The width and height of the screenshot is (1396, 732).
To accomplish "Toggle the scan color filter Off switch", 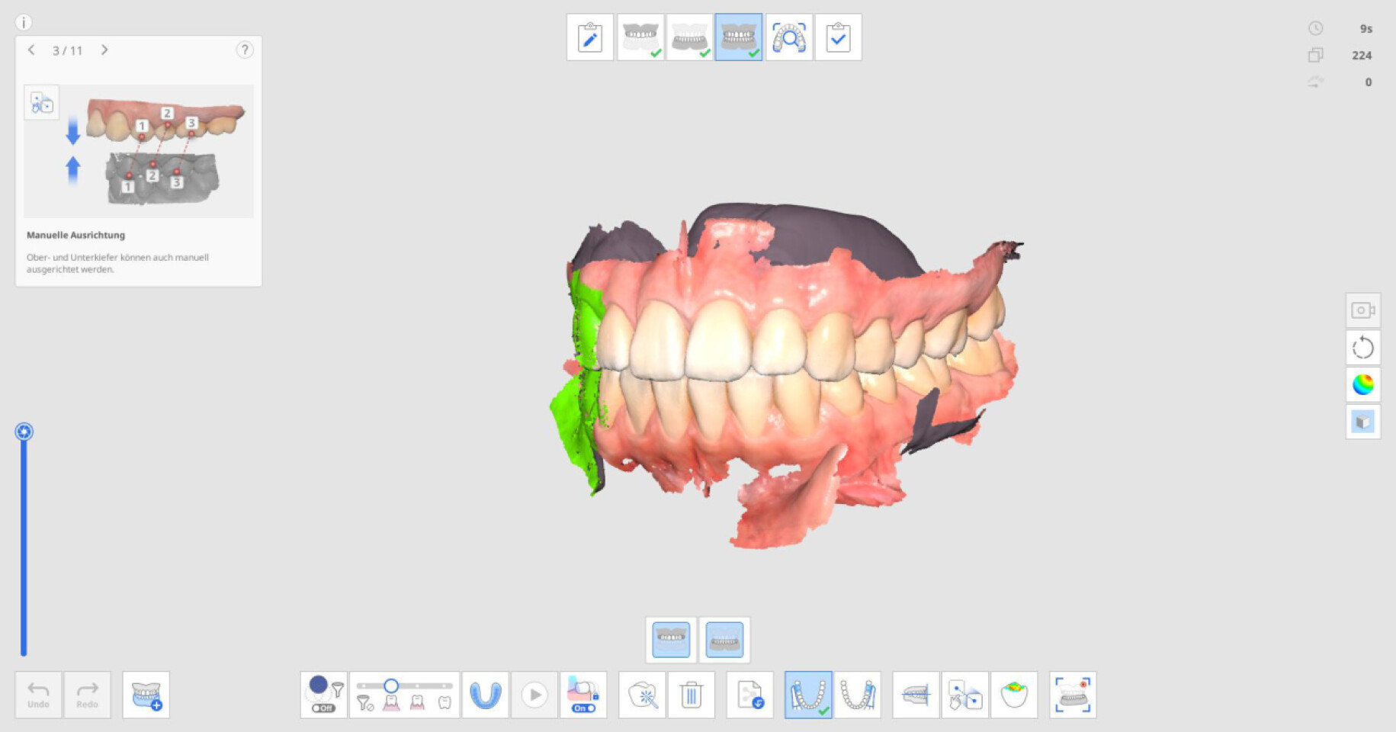I will click(x=323, y=708).
